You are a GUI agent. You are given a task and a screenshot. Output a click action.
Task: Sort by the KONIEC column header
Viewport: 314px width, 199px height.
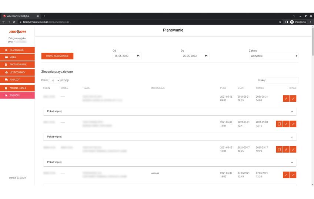[260, 88]
